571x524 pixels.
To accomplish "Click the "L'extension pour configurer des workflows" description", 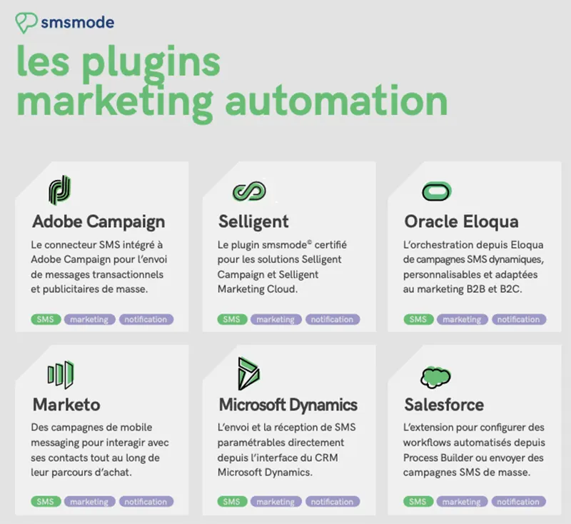I will click(x=474, y=450).
